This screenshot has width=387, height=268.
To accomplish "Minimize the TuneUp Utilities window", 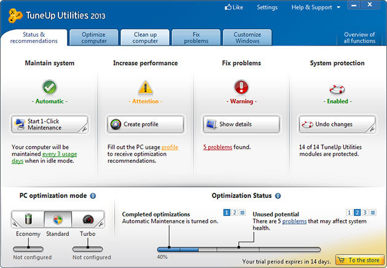I will tap(354, 5).
